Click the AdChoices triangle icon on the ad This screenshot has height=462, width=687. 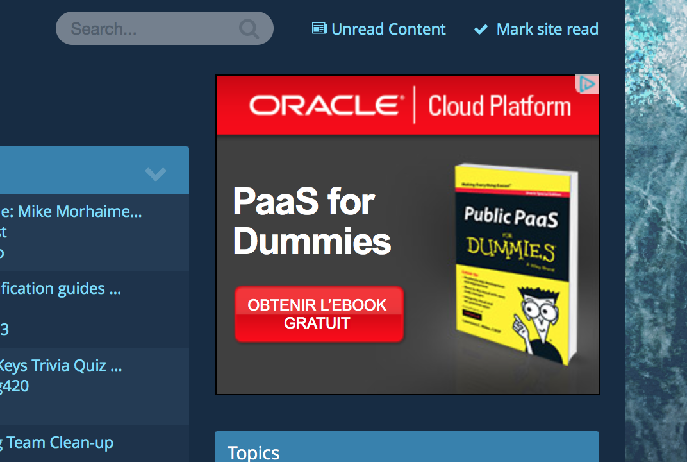tap(587, 84)
